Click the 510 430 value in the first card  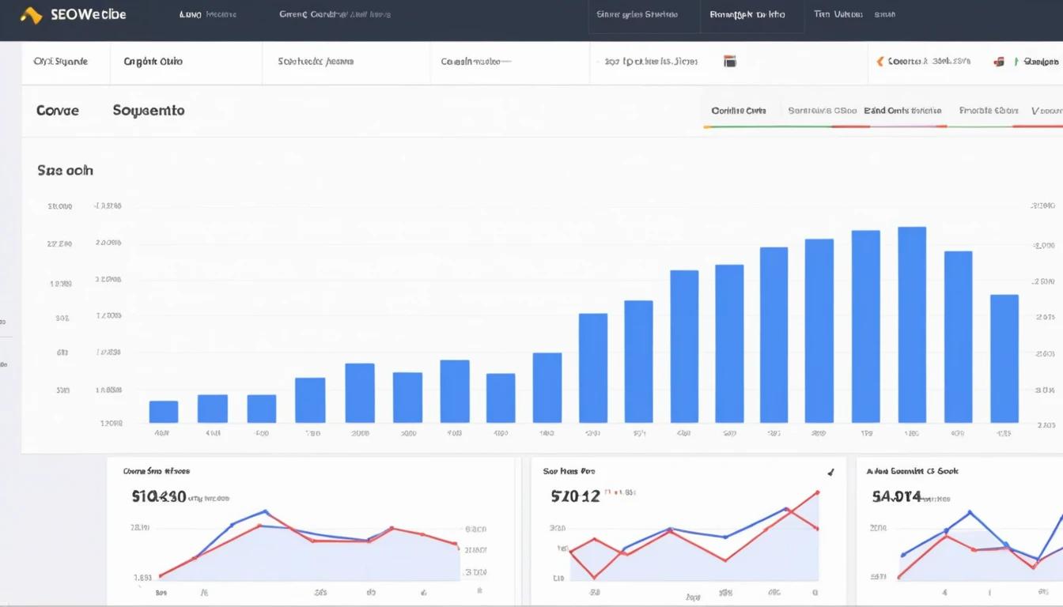tap(159, 496)
